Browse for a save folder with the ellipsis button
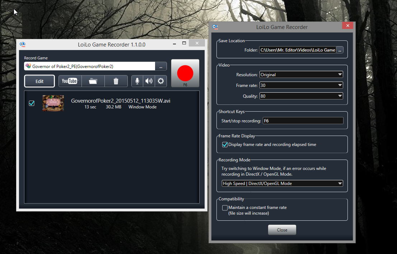Image resolution: width=397 pixels, height=254 pixels. [340, 50]
